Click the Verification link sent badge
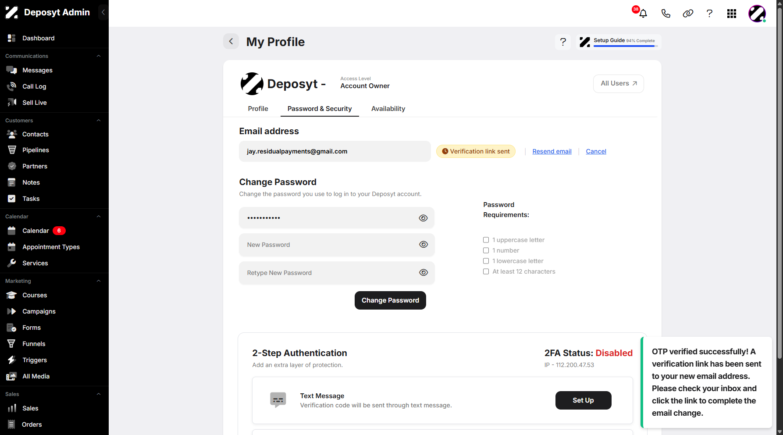 pos(476,151)
